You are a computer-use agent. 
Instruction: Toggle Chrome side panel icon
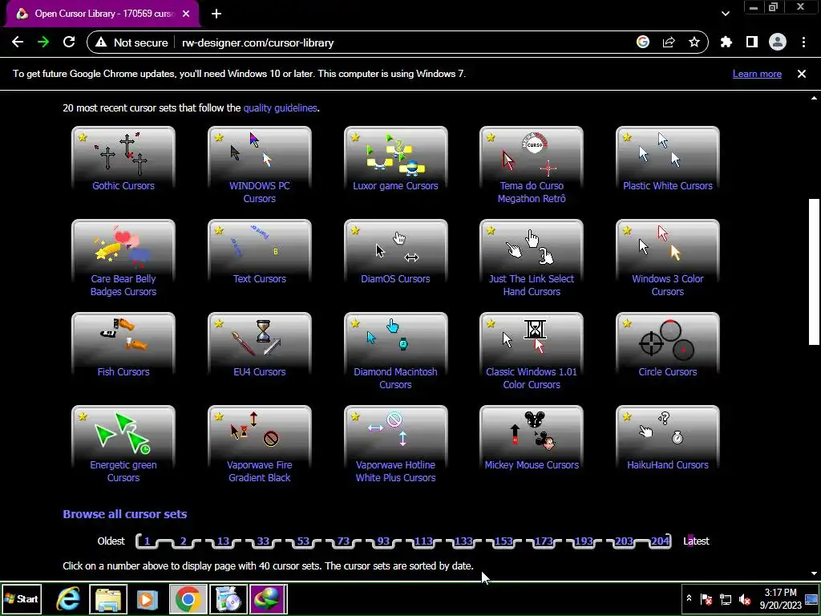pos(752,43)
